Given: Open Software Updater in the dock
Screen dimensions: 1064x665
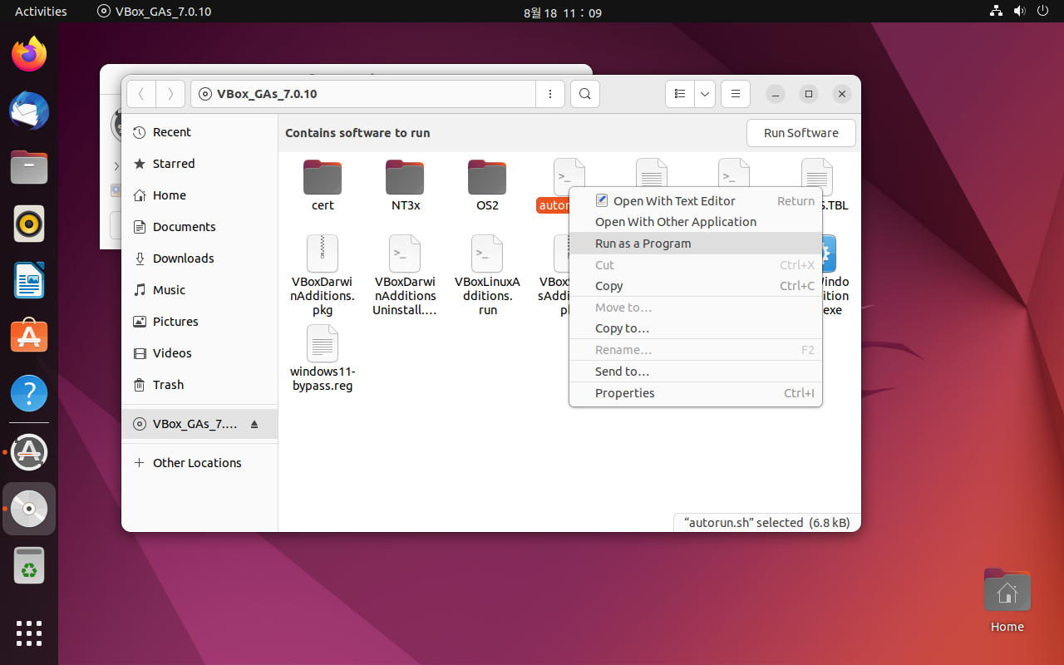Looking at the screenshot, I should click(29, 452).
